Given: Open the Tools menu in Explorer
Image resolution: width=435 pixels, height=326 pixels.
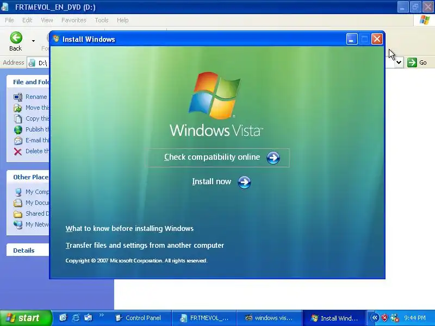Looking at the screenshot, I should coord(102,20).
